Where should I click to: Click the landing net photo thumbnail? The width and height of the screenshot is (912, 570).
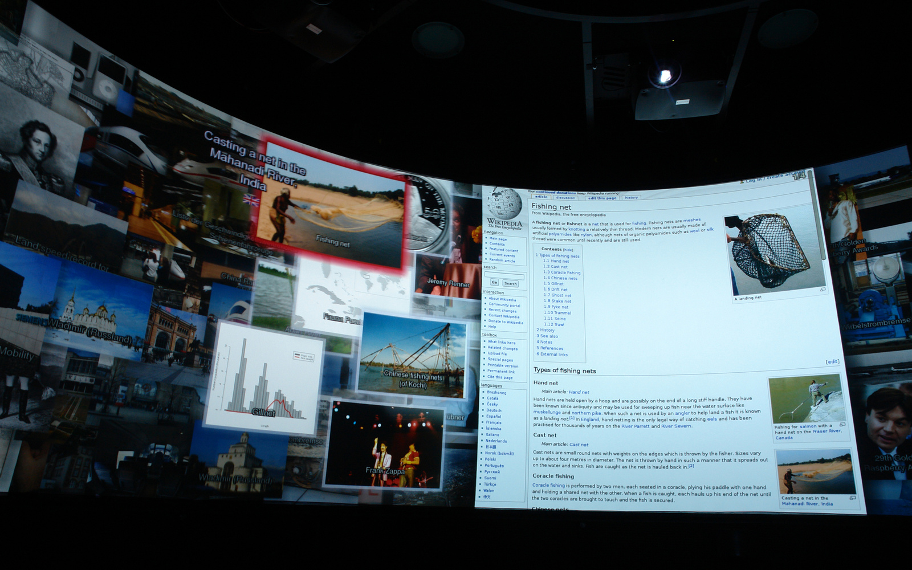pyautogui.click(x=774, y=253)
